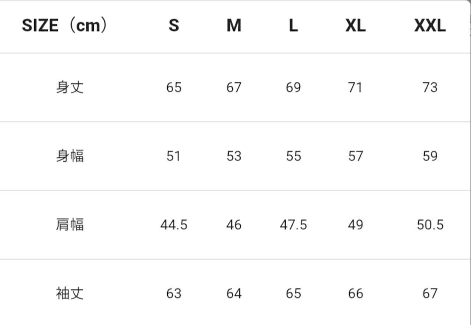Screen dimensions: 471x325
Task: Click 肩幅 value 44.5 for size S
Action: [x=174, y=225]
